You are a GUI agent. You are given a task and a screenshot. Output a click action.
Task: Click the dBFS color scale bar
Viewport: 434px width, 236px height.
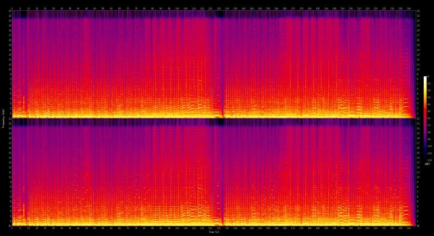pos(425,118)
